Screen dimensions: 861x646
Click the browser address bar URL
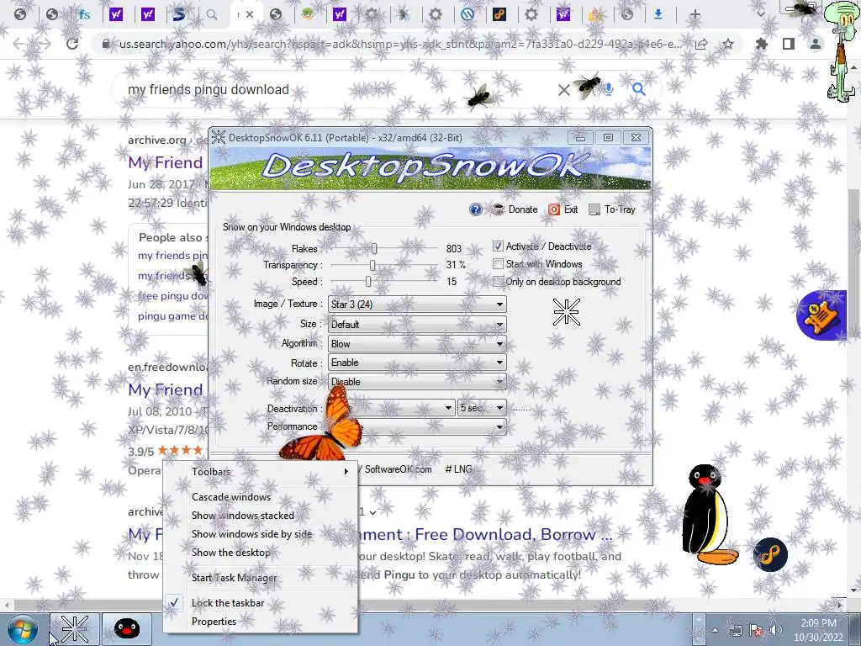pos(401,44)
